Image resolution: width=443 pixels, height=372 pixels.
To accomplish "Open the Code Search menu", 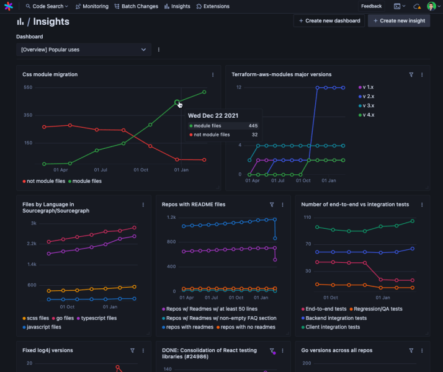I will 47,6.
